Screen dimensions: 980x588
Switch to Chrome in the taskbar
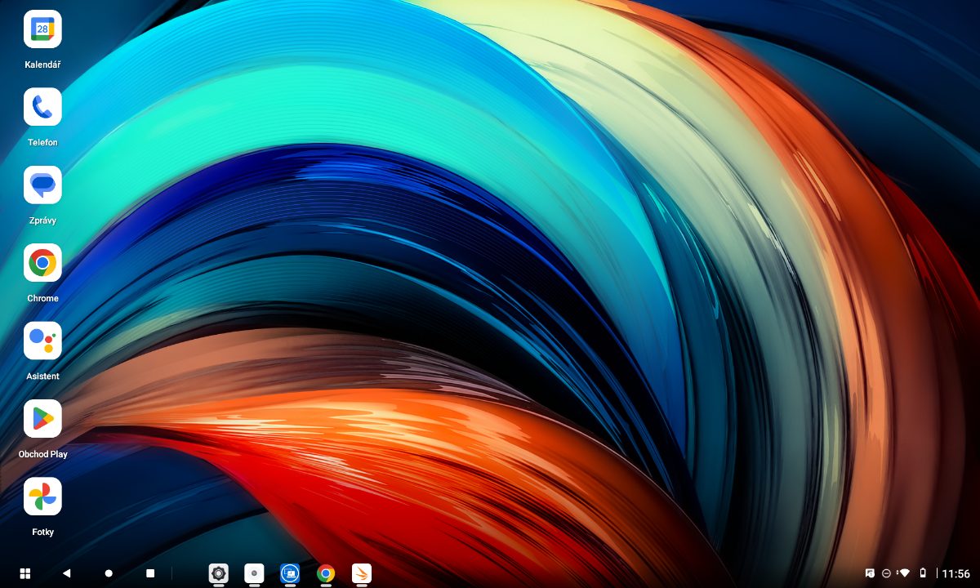tap(326, 573)
